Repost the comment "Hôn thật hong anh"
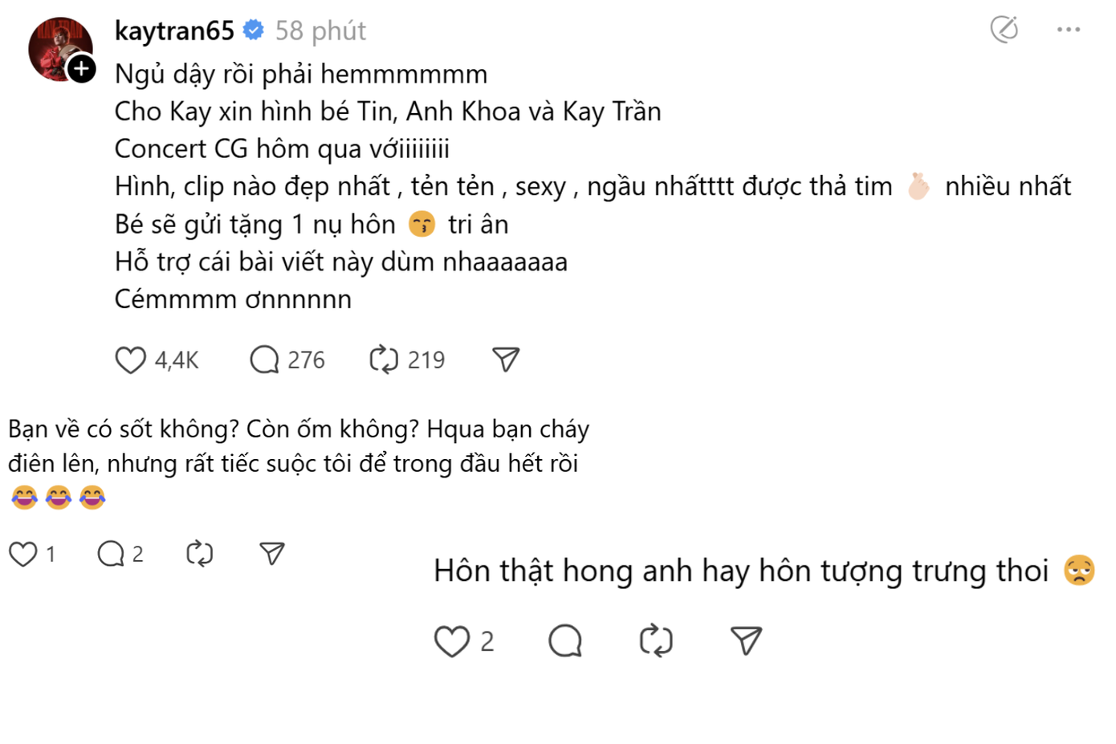This screenshot has width=1116, height=744. pyautogui.click(x=656, y=640)
